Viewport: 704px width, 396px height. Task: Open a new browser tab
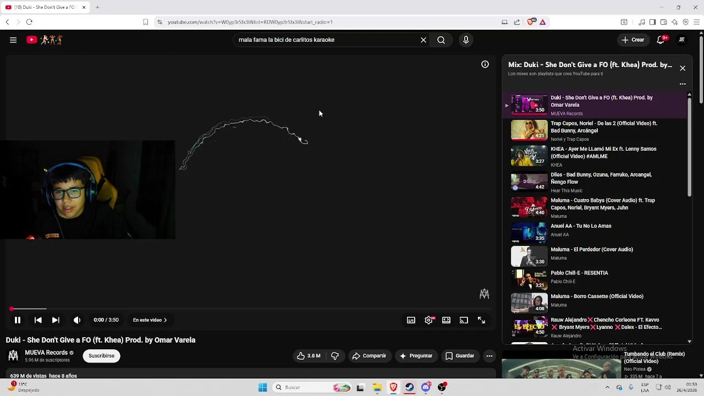(x=97, y=7)
